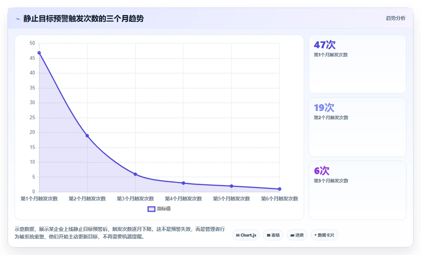The height and width of the screenshot is (255, 421).
Task: Click 第1个月触发次数 label in stat card
Action: pos(331,55)
